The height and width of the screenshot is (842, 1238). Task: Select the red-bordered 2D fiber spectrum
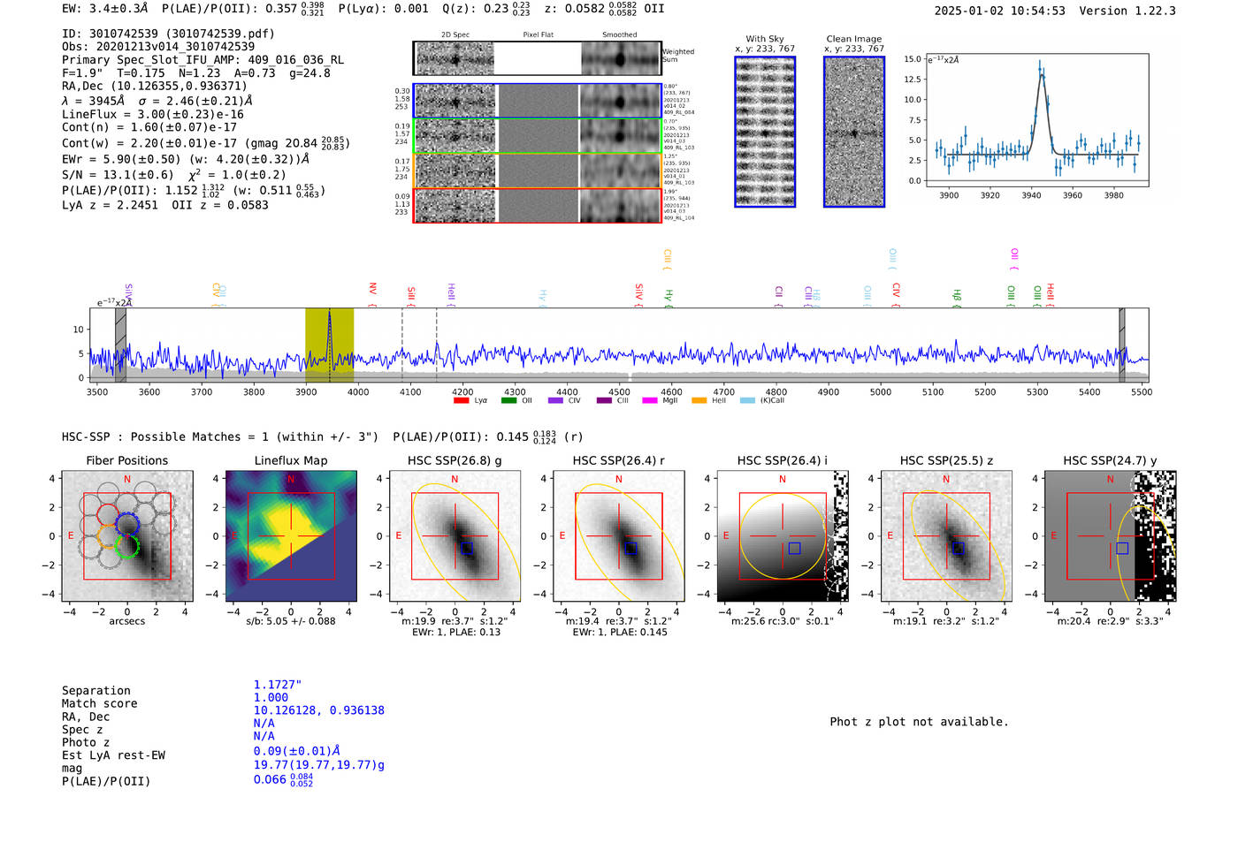(x=537, y=205)
